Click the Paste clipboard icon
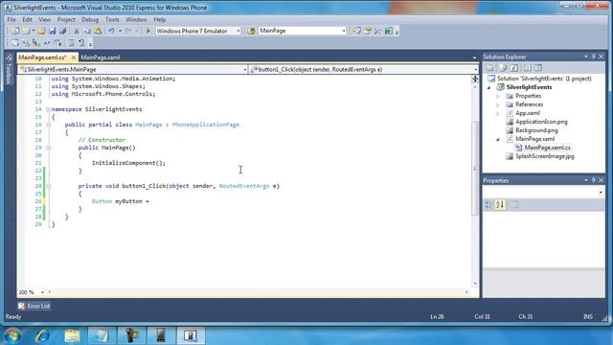This screenshot has width=613, height=345. pos(98,31)
